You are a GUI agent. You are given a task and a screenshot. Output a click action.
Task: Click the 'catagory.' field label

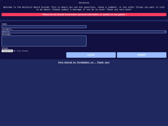point(7,29)
